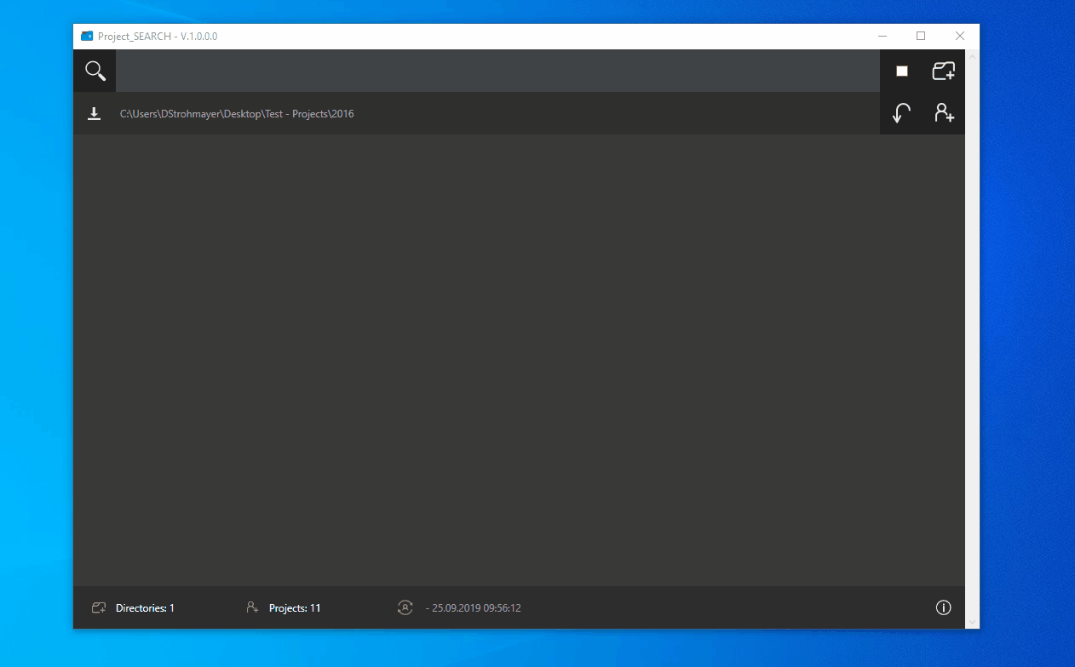Click the add person project icon
The image size is (1075, 667).
coord(944,112)
